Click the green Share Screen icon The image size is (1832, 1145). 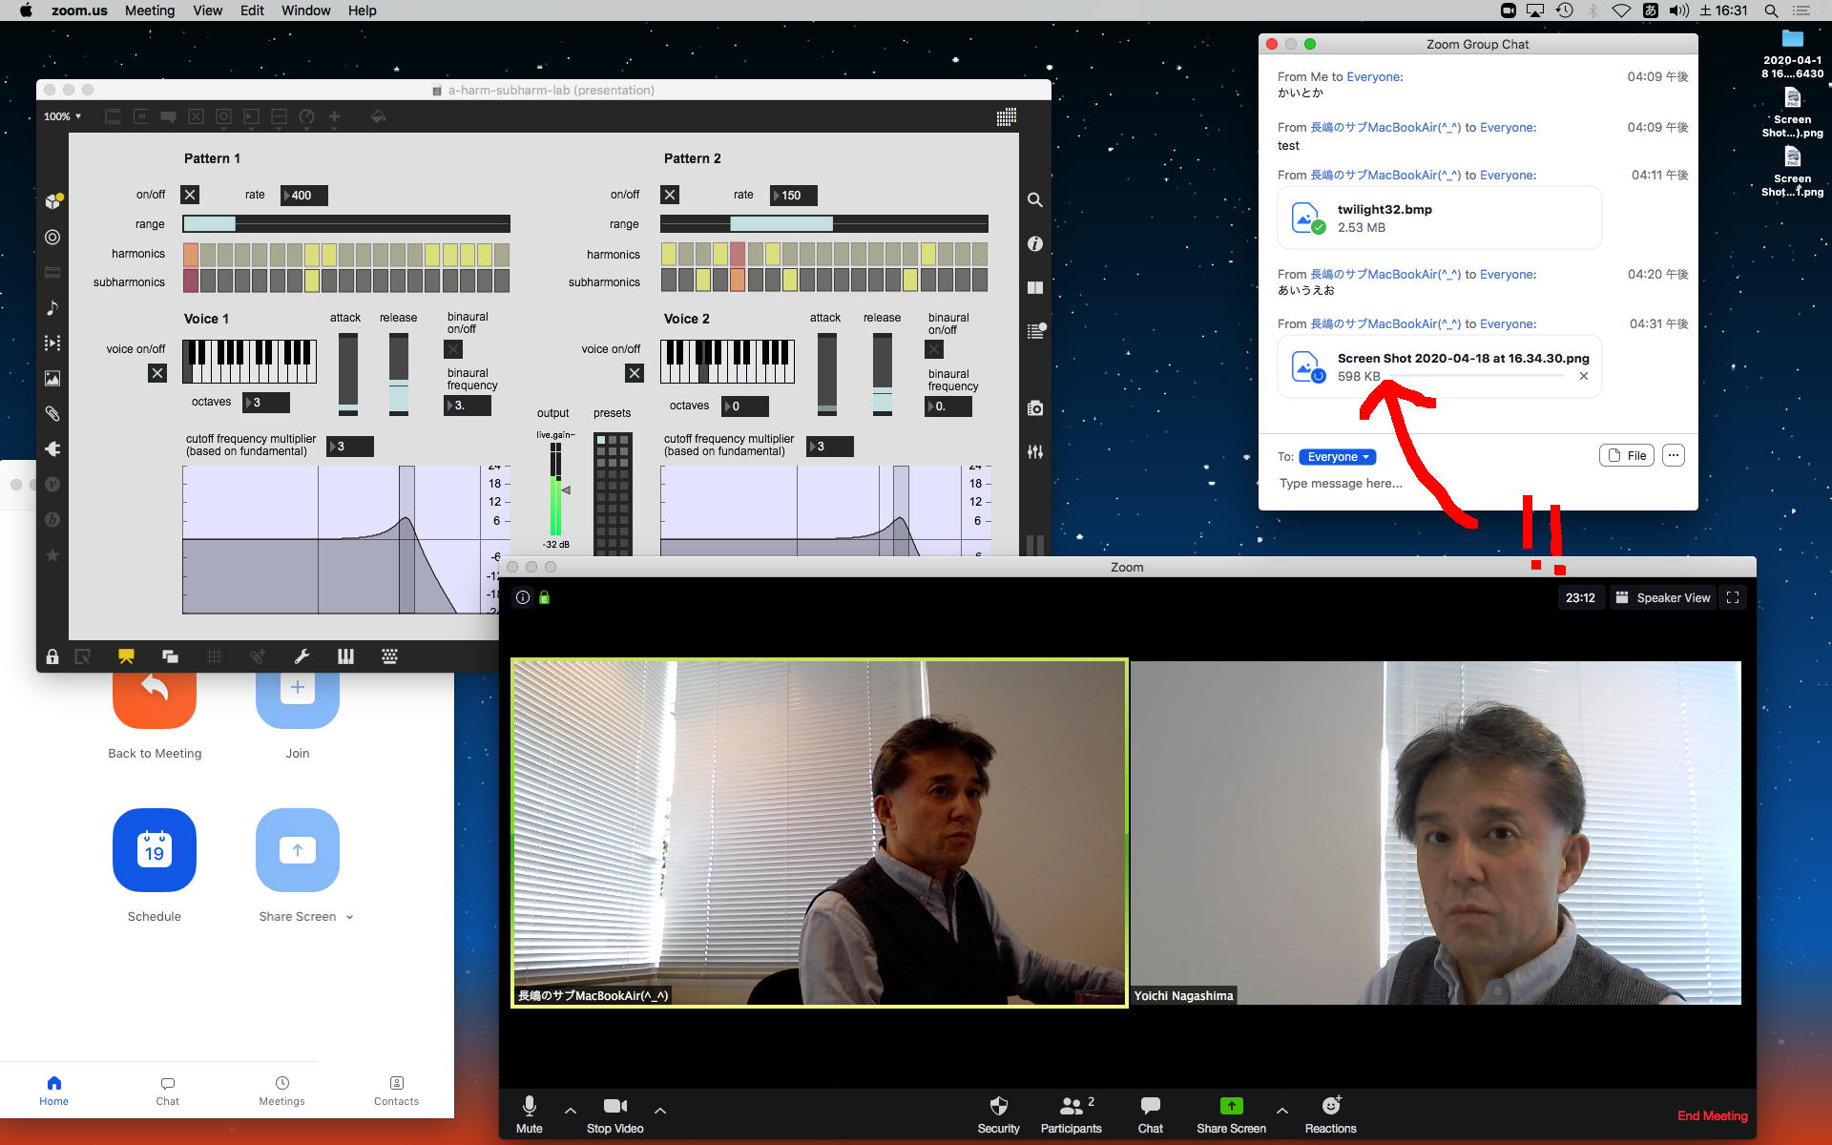(1231, 1106)
